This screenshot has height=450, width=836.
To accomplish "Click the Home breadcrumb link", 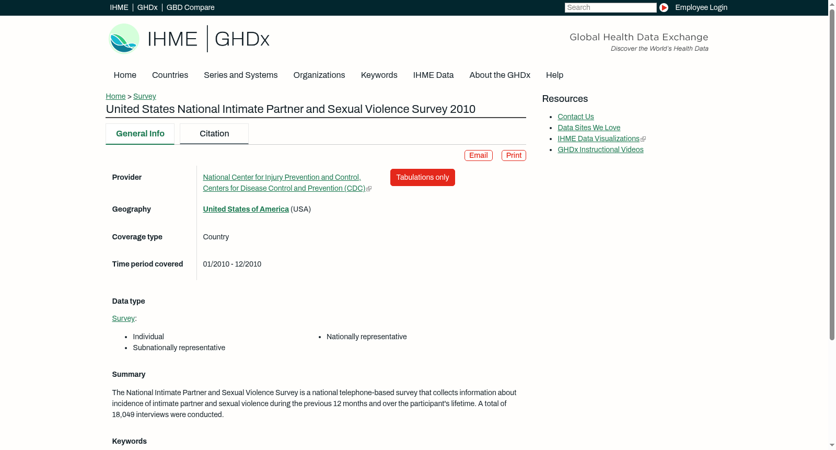I will point(115,96).
